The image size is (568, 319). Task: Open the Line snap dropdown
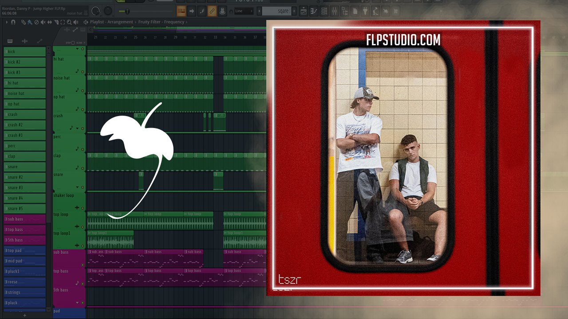coord(244,11)
